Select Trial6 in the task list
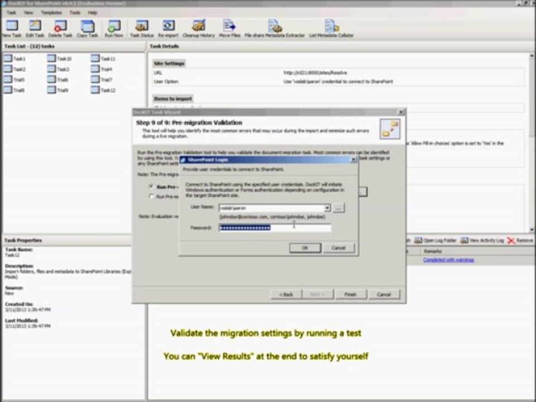The image size is (536, 402). pyautogui.click(x=58, y=80)
